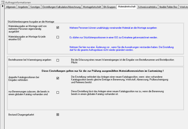Enable Materialausgabe für jede einzelne ISO
Image resolution: width=188 pixels, height=129 pixels.
tap(58, 37)
